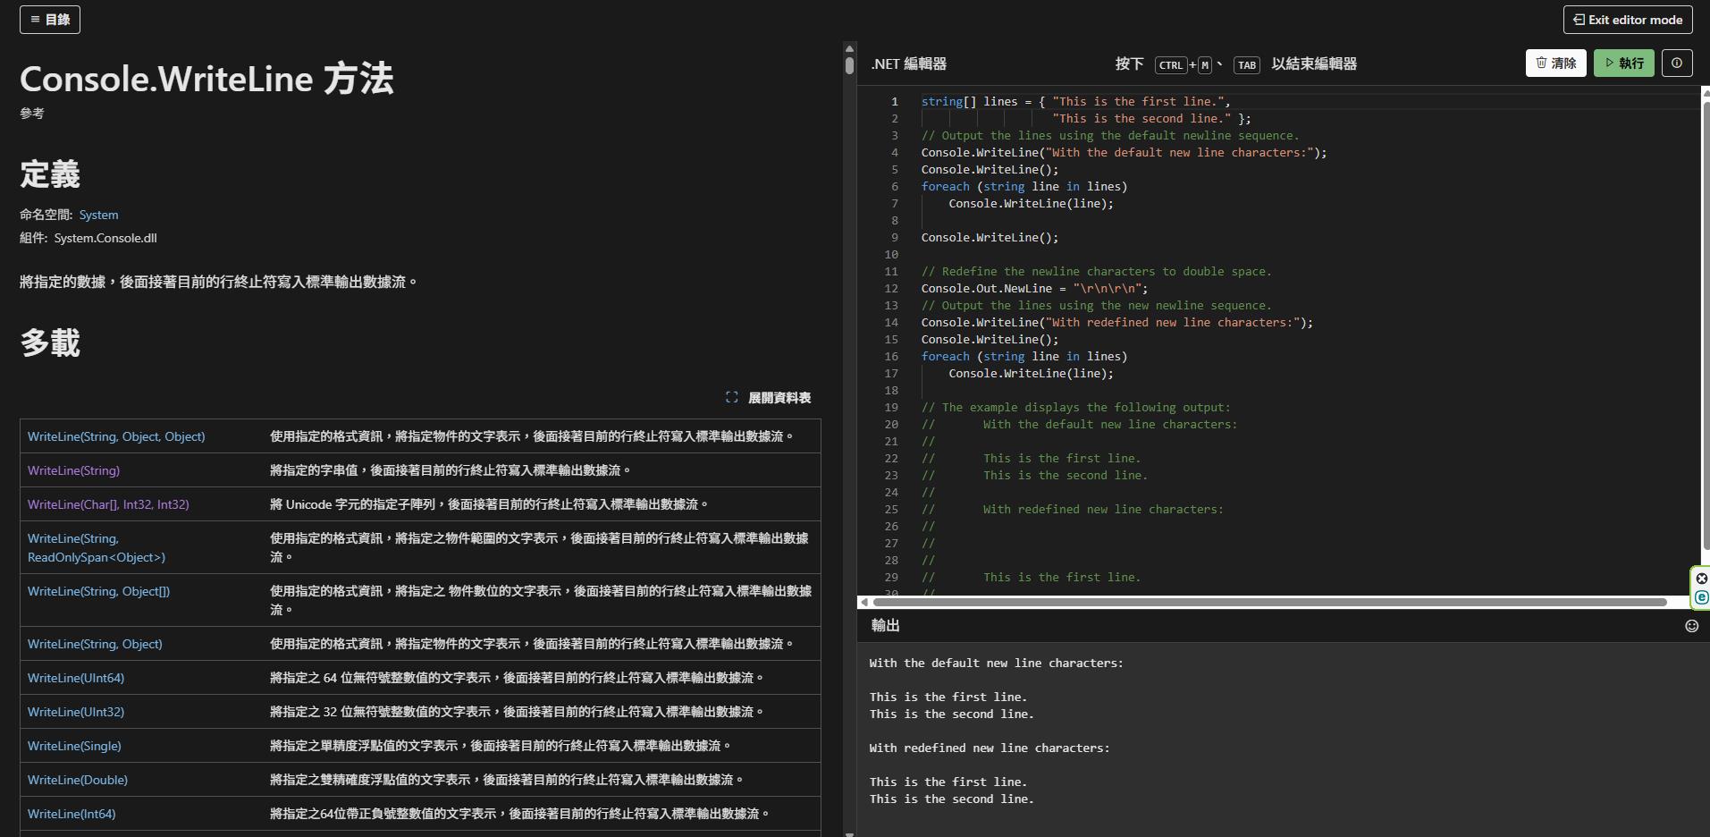Click line 4 Console.WriteLine default characters code

[1125, 153]
